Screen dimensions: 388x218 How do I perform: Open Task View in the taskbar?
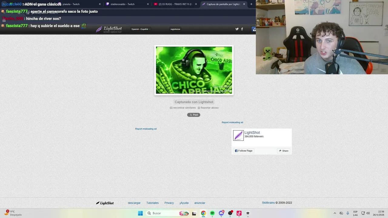pos(194,213)
